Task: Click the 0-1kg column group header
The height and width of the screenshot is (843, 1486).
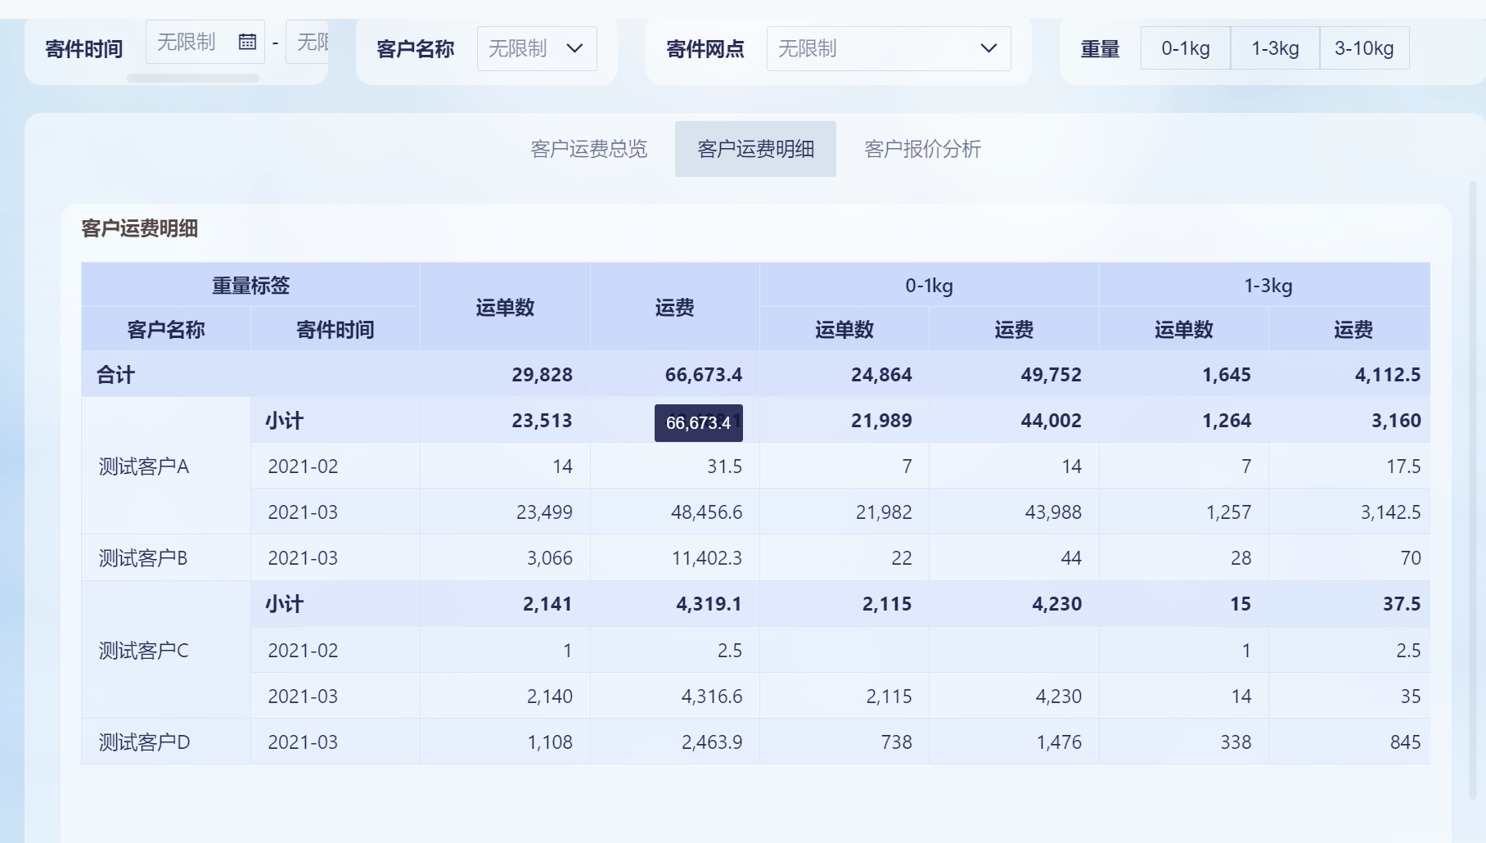Action: (929, 285)
